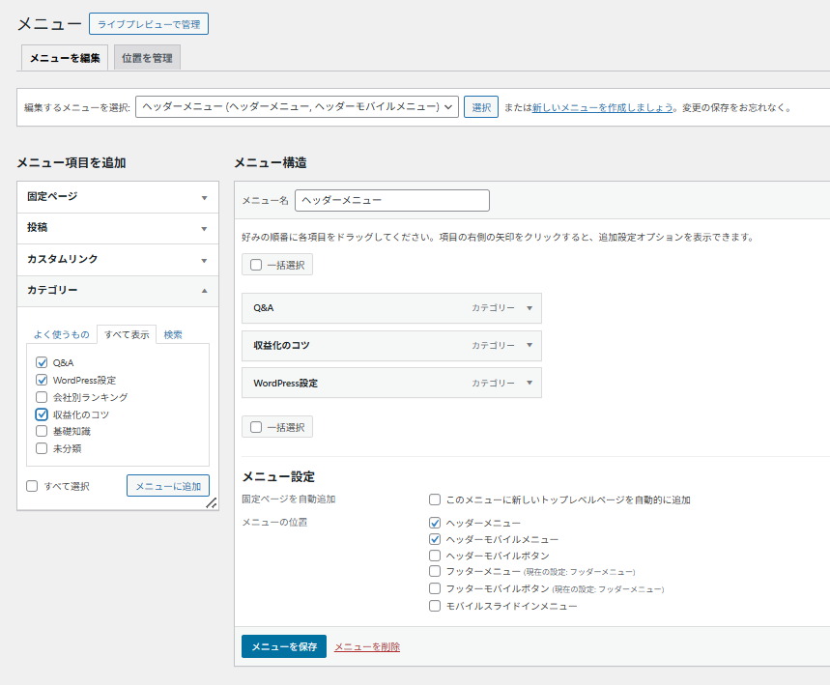Open WordPress設定 menu item settings arrow
Screen dimensions: 830x685
point(529,384)
